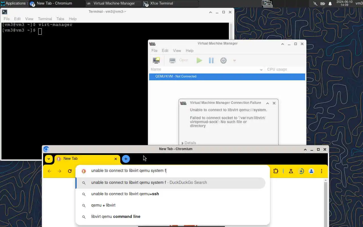This screenshot has width=363, height=227.
Task: Switch to Virtual Machine Manager taskbar button
Action: (113, 3)
